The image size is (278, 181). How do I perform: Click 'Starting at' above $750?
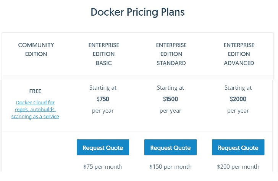point(103,87)
